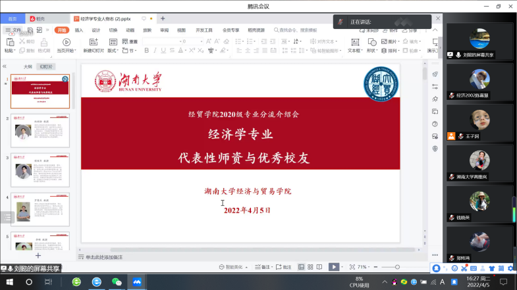517x290 pixels.
Task: Click the Save icon in quick access toolbar
Action: (x=30, y=30)
